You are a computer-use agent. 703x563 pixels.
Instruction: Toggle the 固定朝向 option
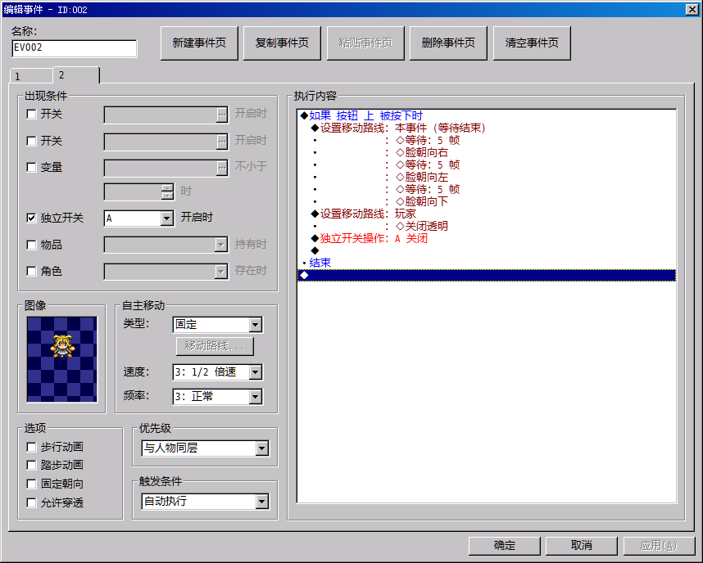31,484
